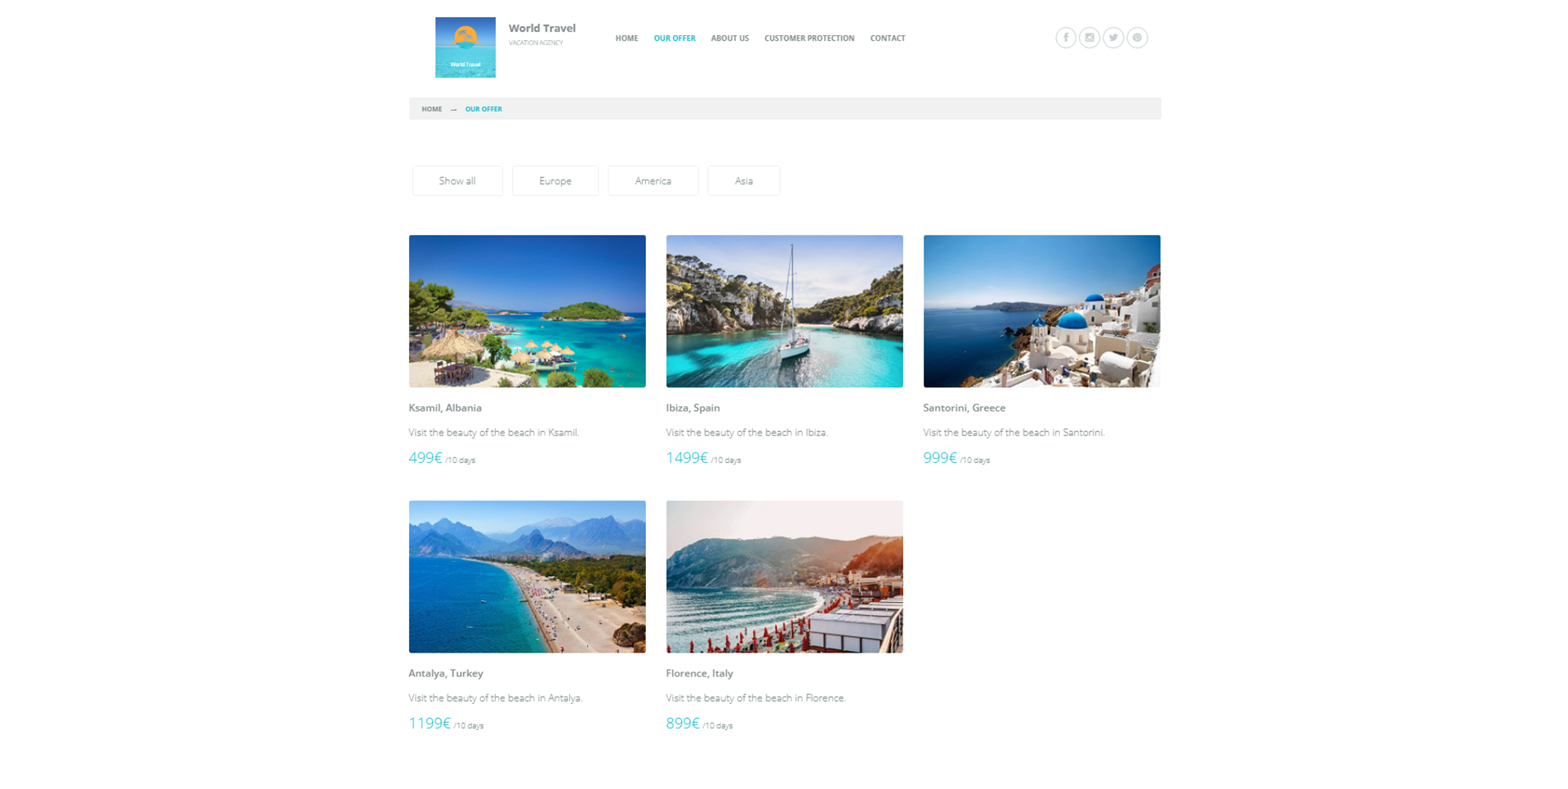Viewport: 1568px width, 789px height.
Task: Click the World Travel logo image
Action: click(x=465, y=47)
